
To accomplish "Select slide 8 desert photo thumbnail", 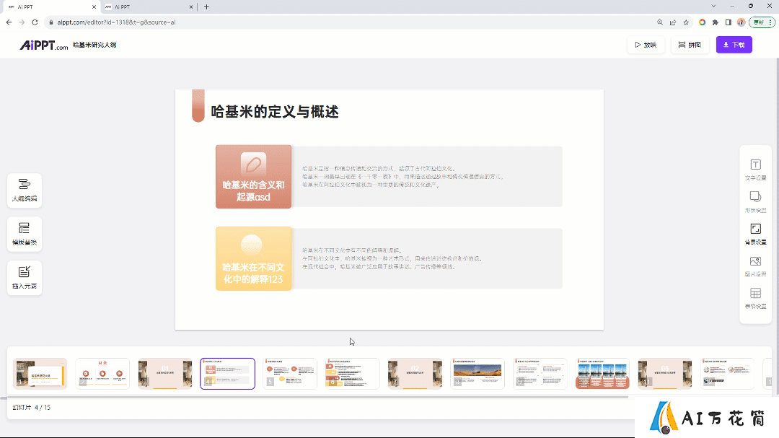I will point(477,373).
